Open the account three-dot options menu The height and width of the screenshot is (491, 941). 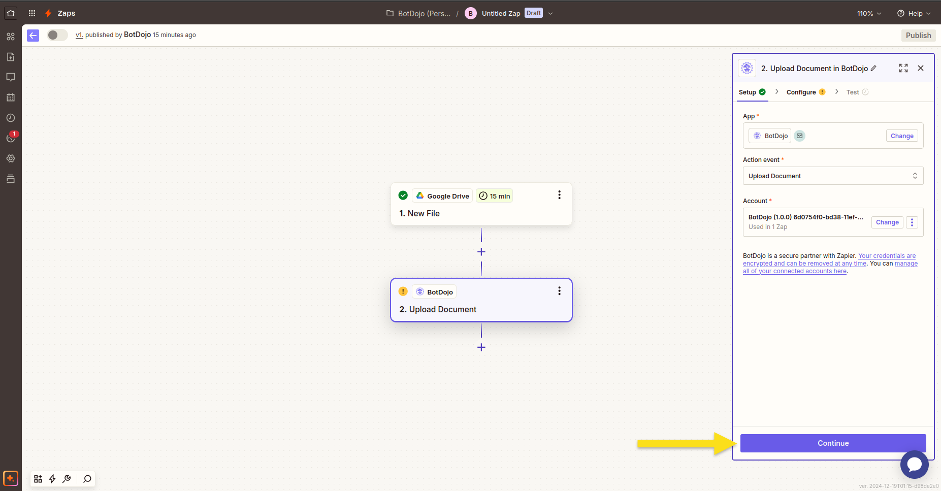click(x=912, y=222)
